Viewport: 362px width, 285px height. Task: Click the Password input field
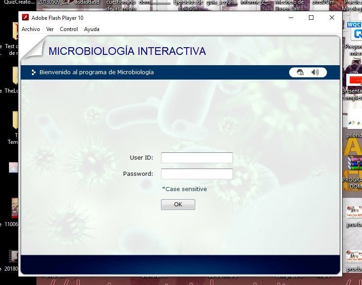coord(197,174)
